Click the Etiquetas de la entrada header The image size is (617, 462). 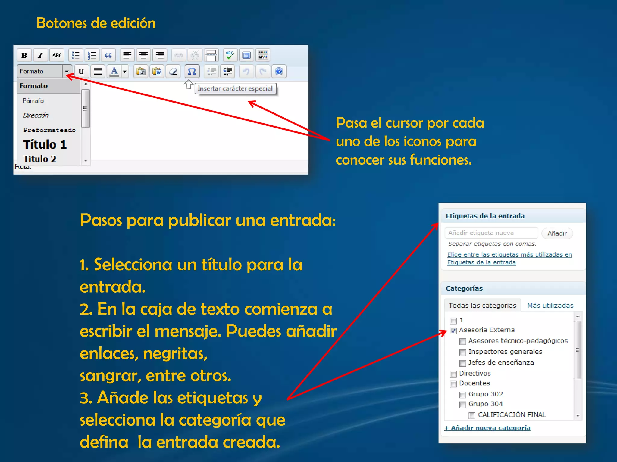tap(513, 216)
